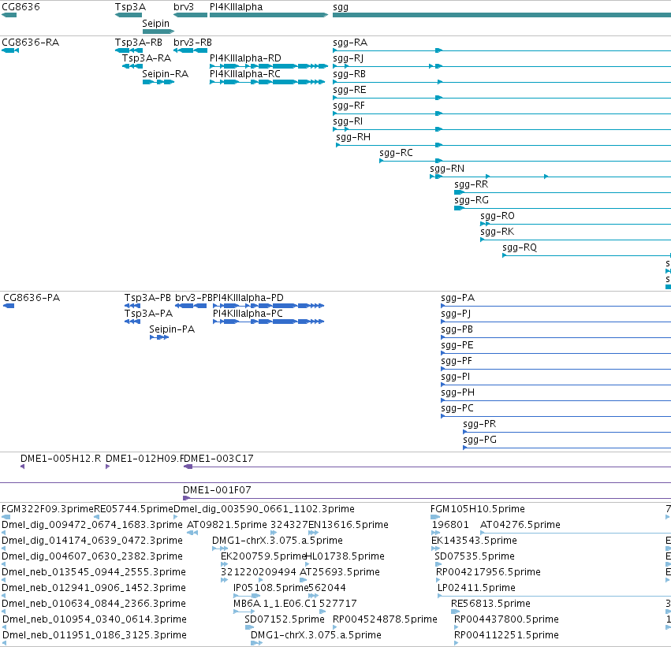Screen dimensions: 671x647
Task: Click the sgg-PF protein label
Action: [x=457, y=362]
